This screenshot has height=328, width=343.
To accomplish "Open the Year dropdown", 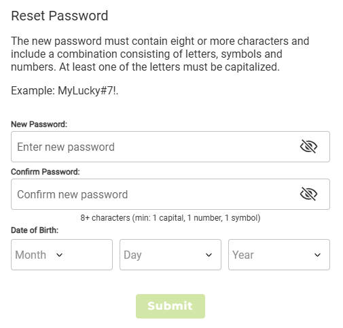I will (279, 255).
